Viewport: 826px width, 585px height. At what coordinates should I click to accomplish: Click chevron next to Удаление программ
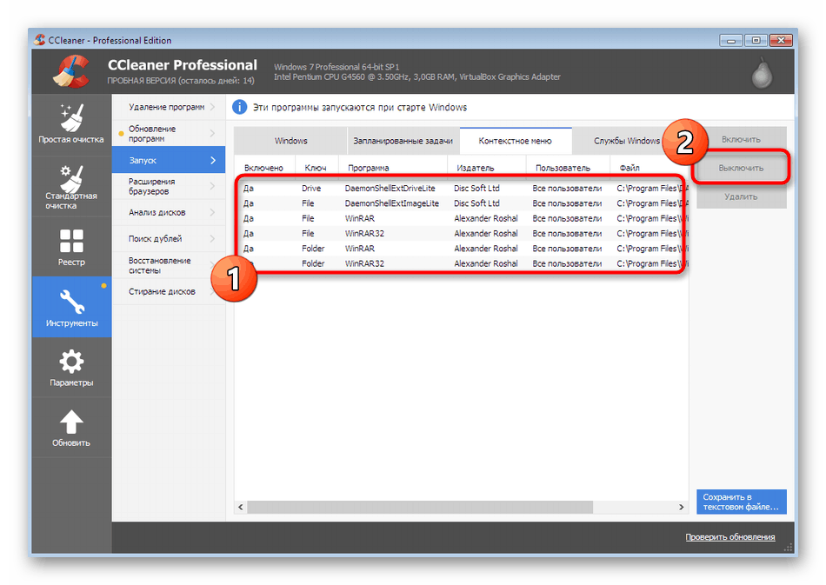[x=213, y=107]
